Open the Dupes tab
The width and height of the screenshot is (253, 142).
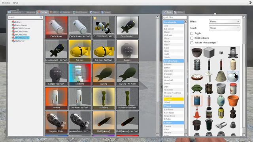pos(94,12)
